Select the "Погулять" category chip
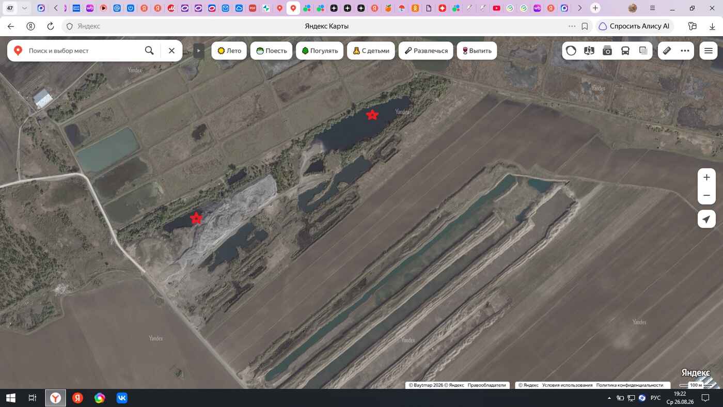 [x=320, y=51]
